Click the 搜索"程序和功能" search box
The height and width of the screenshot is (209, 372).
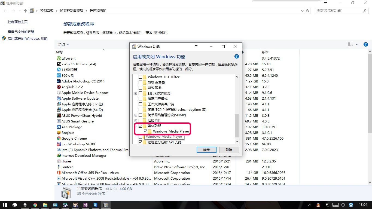click(341, 11)
